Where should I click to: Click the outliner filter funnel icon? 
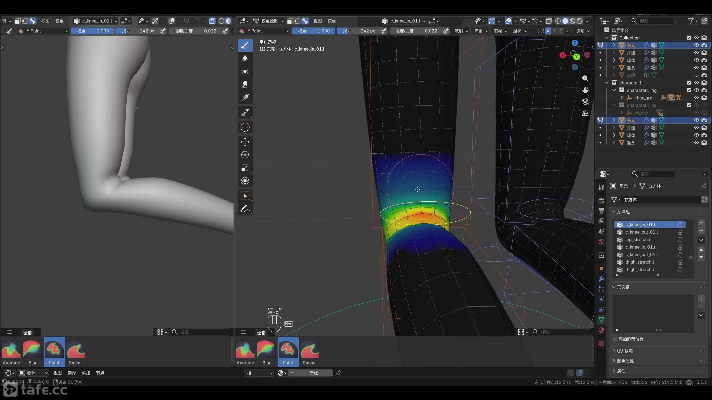[x=690, y=21]
